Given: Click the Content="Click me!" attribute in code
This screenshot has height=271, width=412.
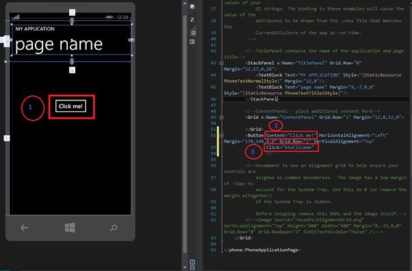Looking at the screenshot, I should (291, 135).
